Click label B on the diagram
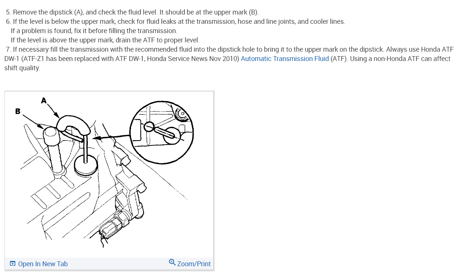Image resolution: width=459 pixels, height=277 pixels. coord(18,111)
